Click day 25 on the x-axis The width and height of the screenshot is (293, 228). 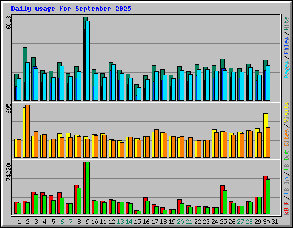[223, 222]
